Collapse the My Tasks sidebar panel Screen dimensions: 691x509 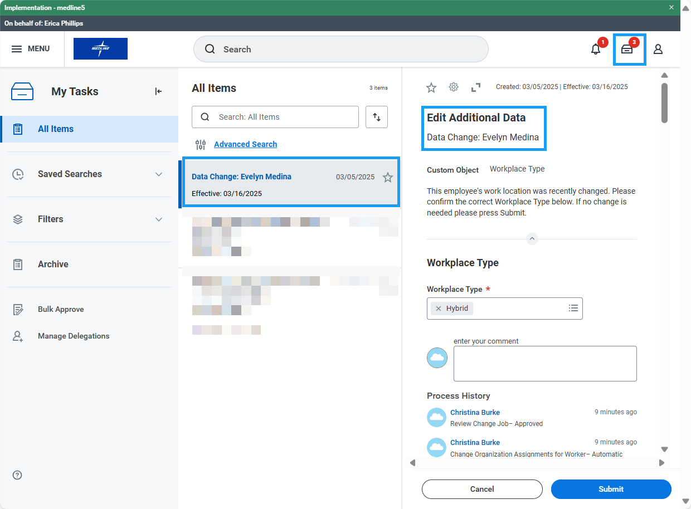pos(158,91)
